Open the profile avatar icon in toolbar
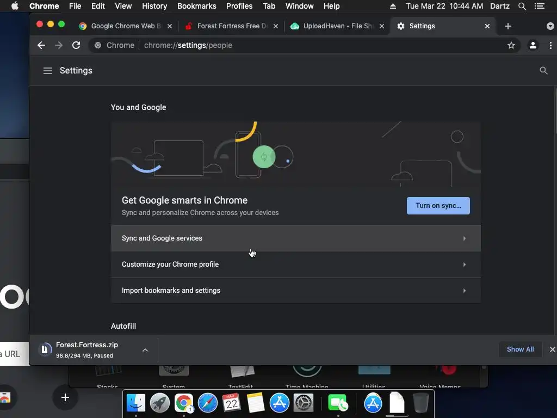The image size is (557, 418). click(x=533, y=45)
